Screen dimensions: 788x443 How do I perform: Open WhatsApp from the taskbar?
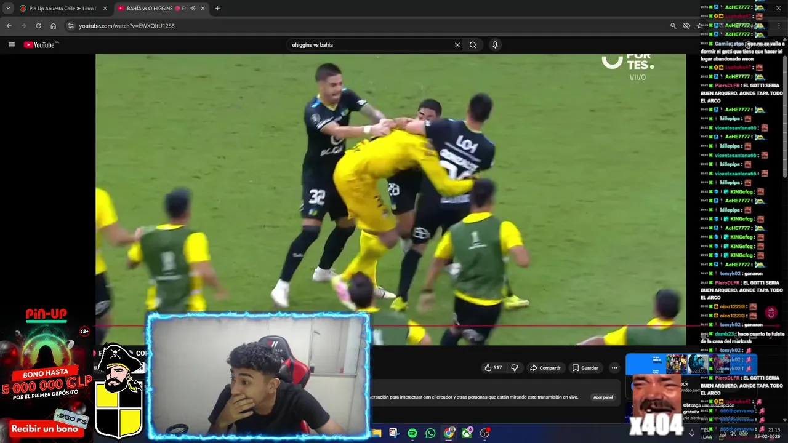pyautogui.click(x=430, y=433)
